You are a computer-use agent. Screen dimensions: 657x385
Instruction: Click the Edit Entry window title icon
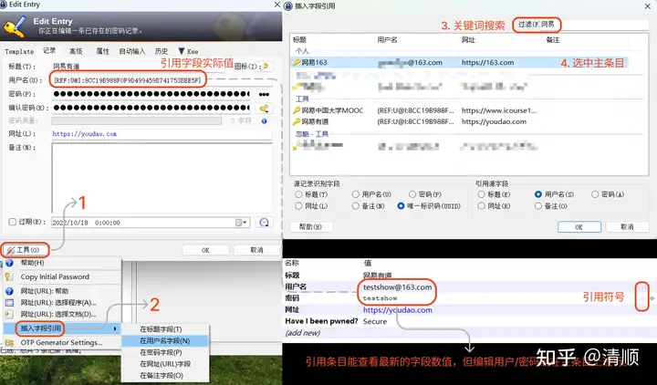pos(4,5)
